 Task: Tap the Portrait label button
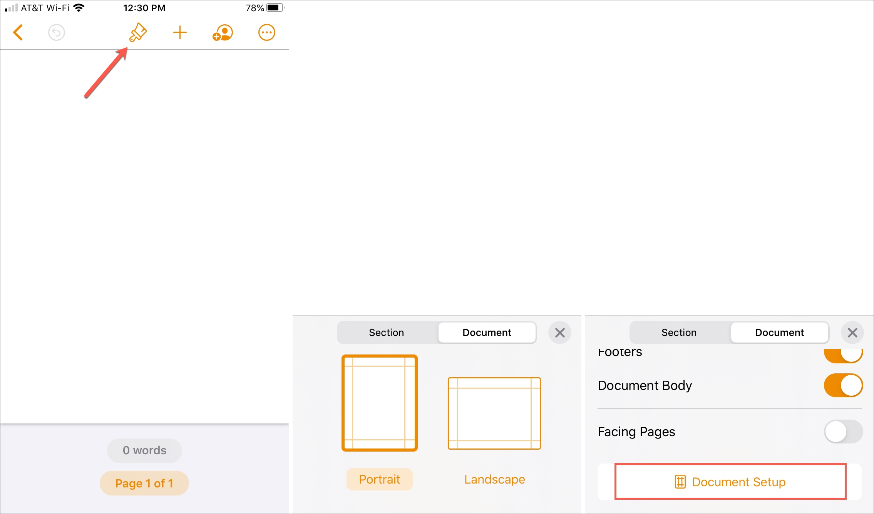[380, 479]
